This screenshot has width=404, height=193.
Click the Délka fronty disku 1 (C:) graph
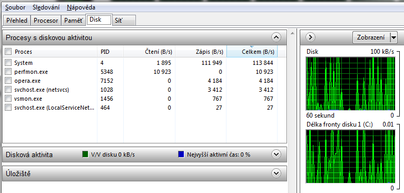pos(350,156)
